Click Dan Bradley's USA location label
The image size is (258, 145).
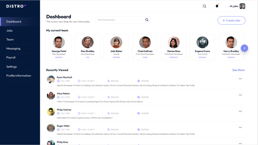click(87, 57)
